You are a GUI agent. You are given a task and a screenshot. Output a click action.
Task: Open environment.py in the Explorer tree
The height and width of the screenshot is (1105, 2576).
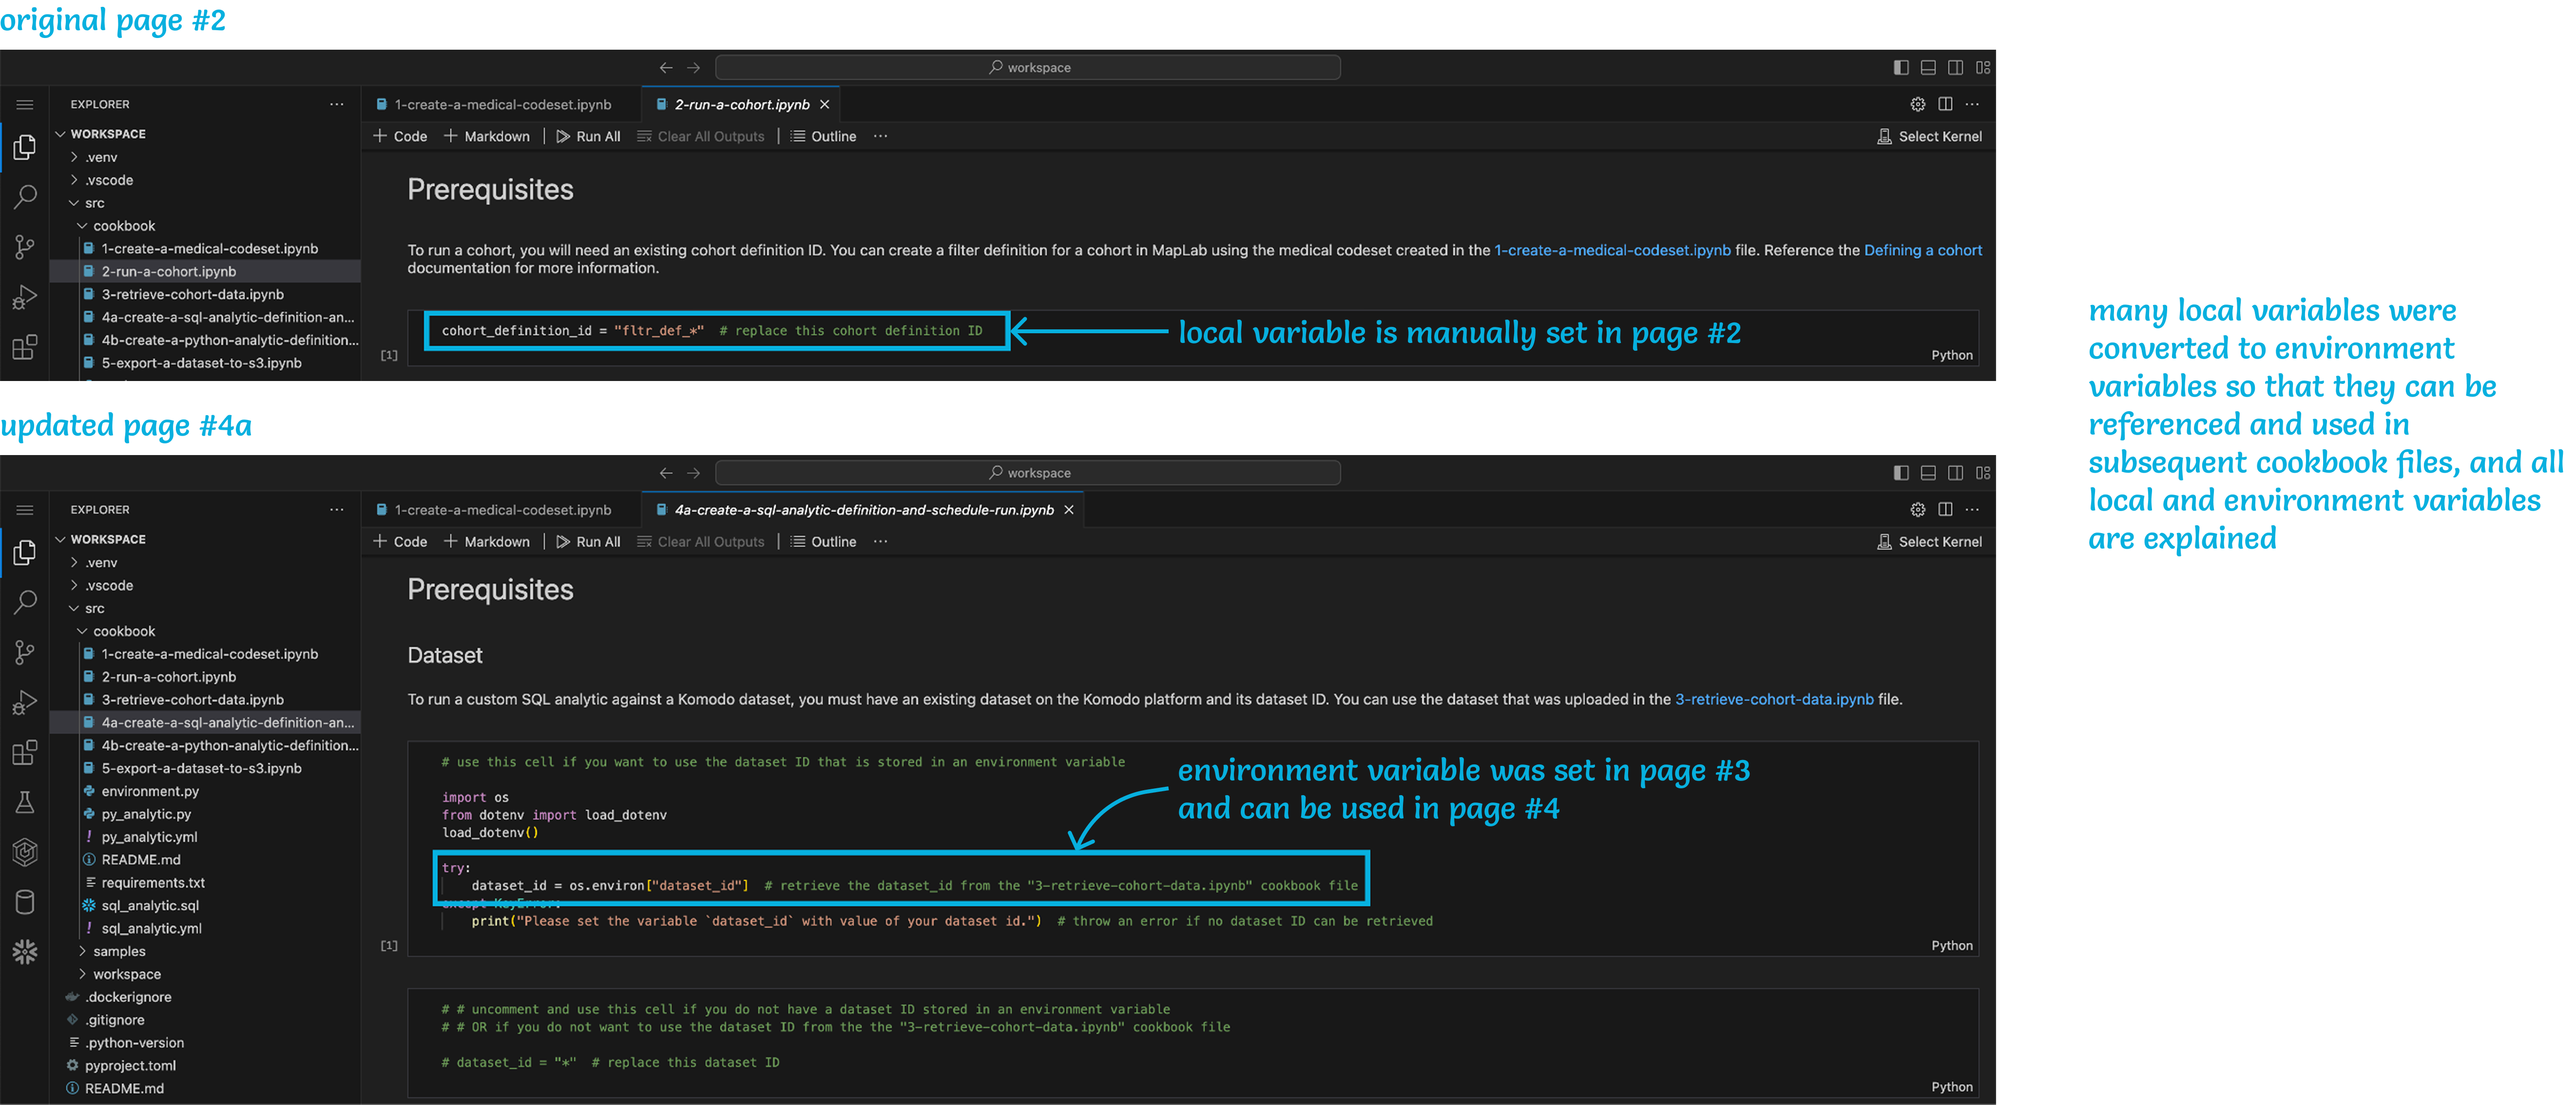[x=150, y=791]
